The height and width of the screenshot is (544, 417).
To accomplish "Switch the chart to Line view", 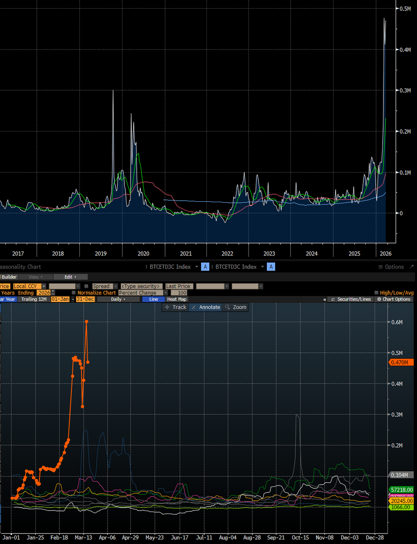I will click(x=153, y=299).
